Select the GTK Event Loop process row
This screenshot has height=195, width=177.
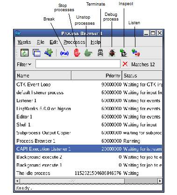tap(89, 84)
